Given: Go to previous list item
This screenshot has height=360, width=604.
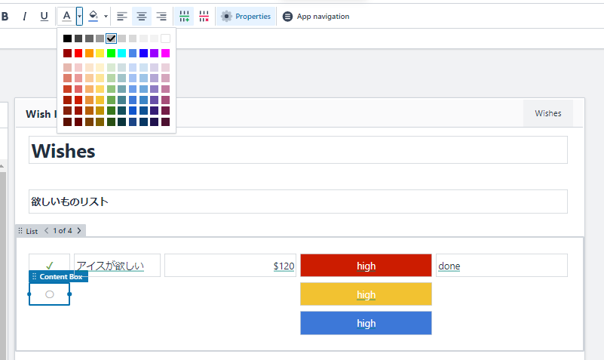Looking at the screenshot, I should (x=46, y=230).
